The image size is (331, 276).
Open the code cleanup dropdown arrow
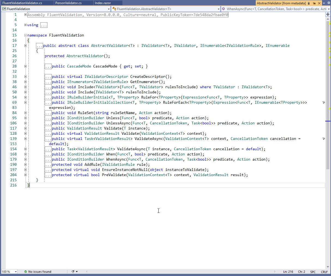[x=77, y=272]
